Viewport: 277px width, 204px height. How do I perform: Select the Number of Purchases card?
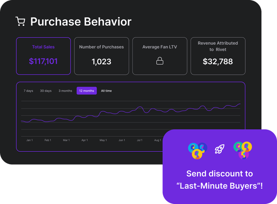tap(101, 56)
